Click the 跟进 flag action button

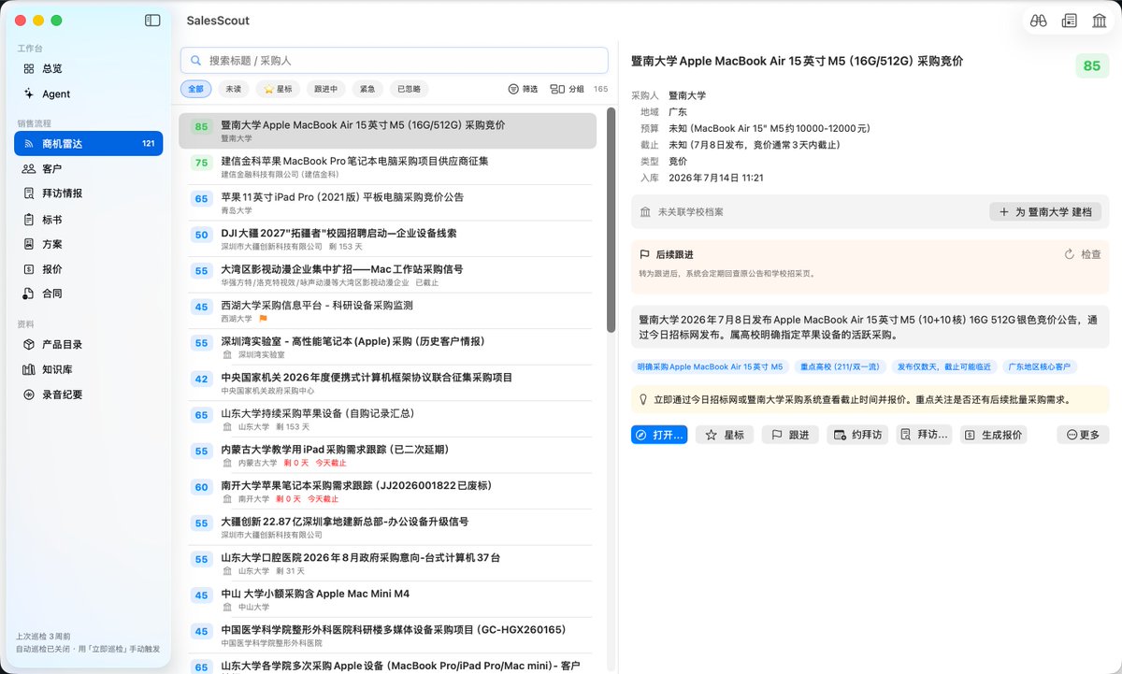pos(790,435)
